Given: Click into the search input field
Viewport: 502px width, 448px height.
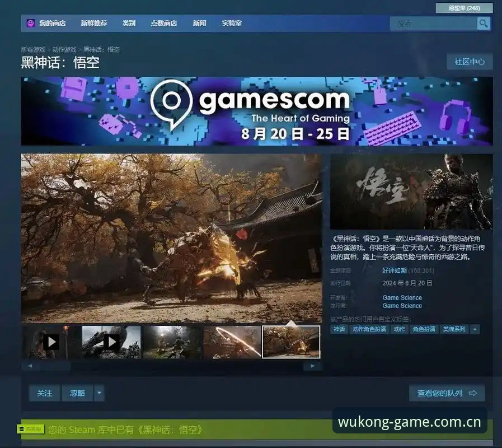Looking at the screenshot, I should pyautogui.click(x=434, y=24).
